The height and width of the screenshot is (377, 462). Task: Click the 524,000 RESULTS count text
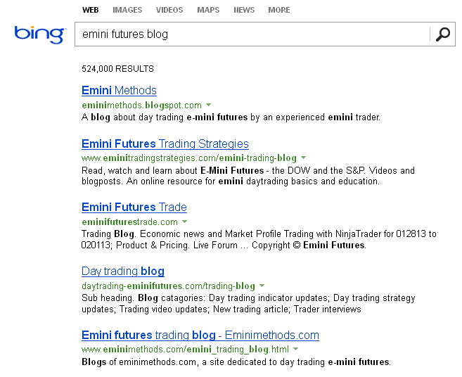point(117,69)
